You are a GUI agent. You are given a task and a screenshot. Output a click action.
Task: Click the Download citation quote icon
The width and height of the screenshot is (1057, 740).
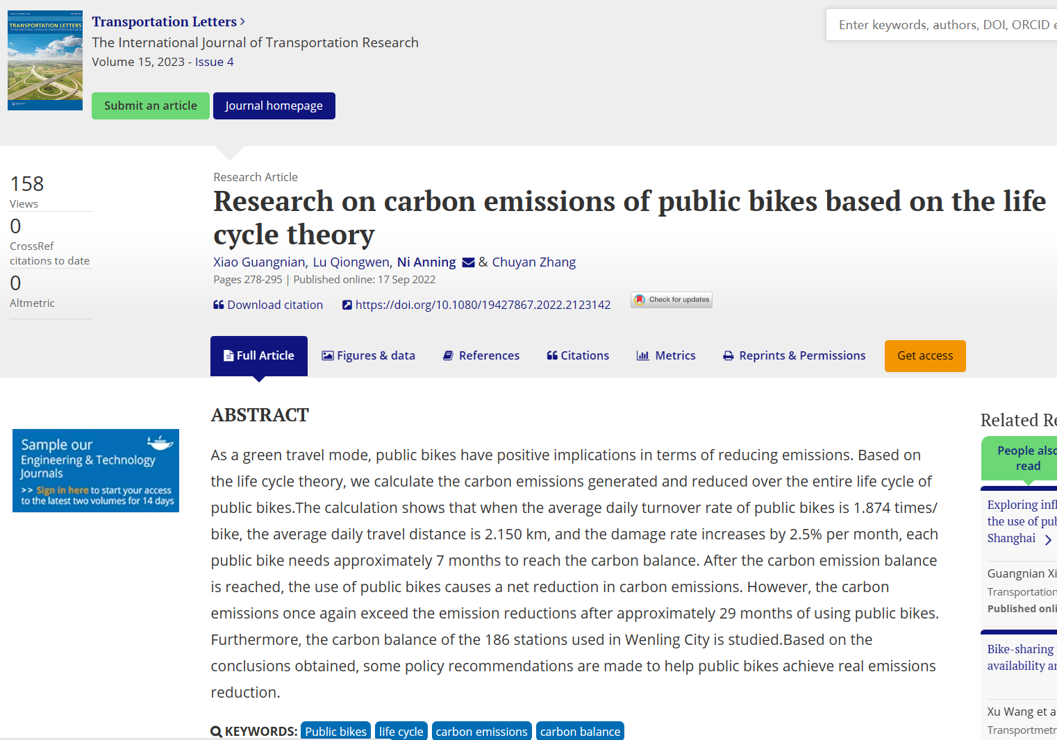pyautogui.click(x=218, y=305)
